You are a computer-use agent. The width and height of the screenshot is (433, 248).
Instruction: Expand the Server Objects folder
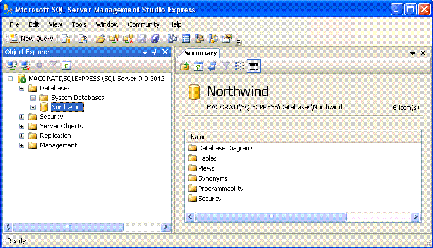coord(21,126)
